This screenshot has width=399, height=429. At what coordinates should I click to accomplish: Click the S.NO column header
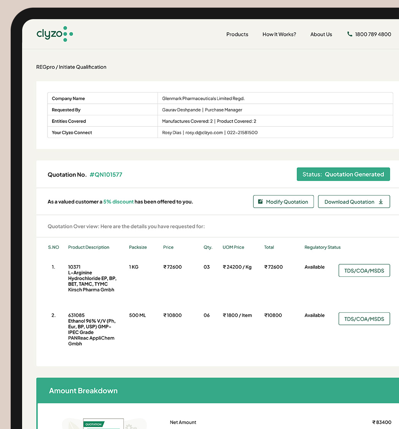tap(53, 247)
